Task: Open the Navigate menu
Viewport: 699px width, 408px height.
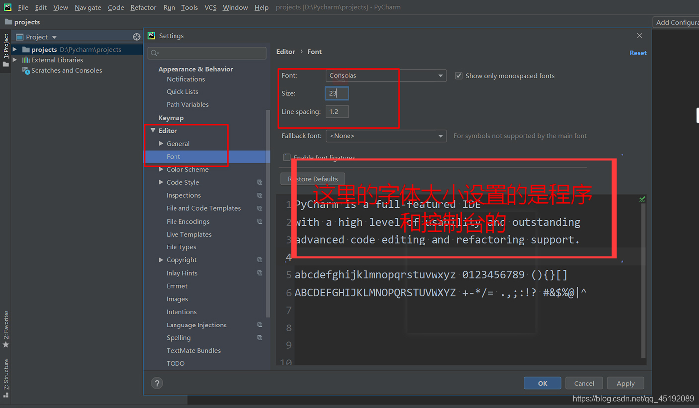Action: tap(88, 7)
